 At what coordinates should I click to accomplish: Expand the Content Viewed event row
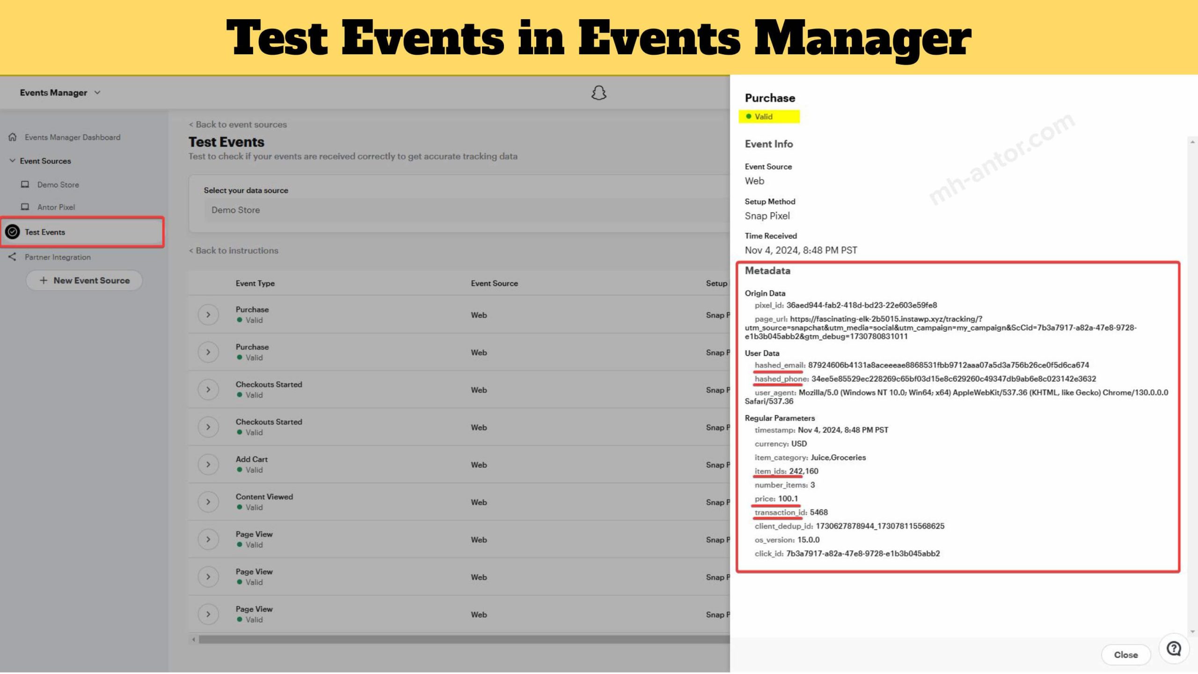tap(208, 502)
